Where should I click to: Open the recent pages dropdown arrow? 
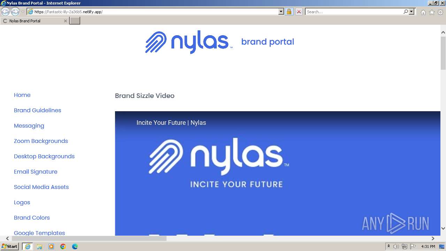click(x=23, y=12)
